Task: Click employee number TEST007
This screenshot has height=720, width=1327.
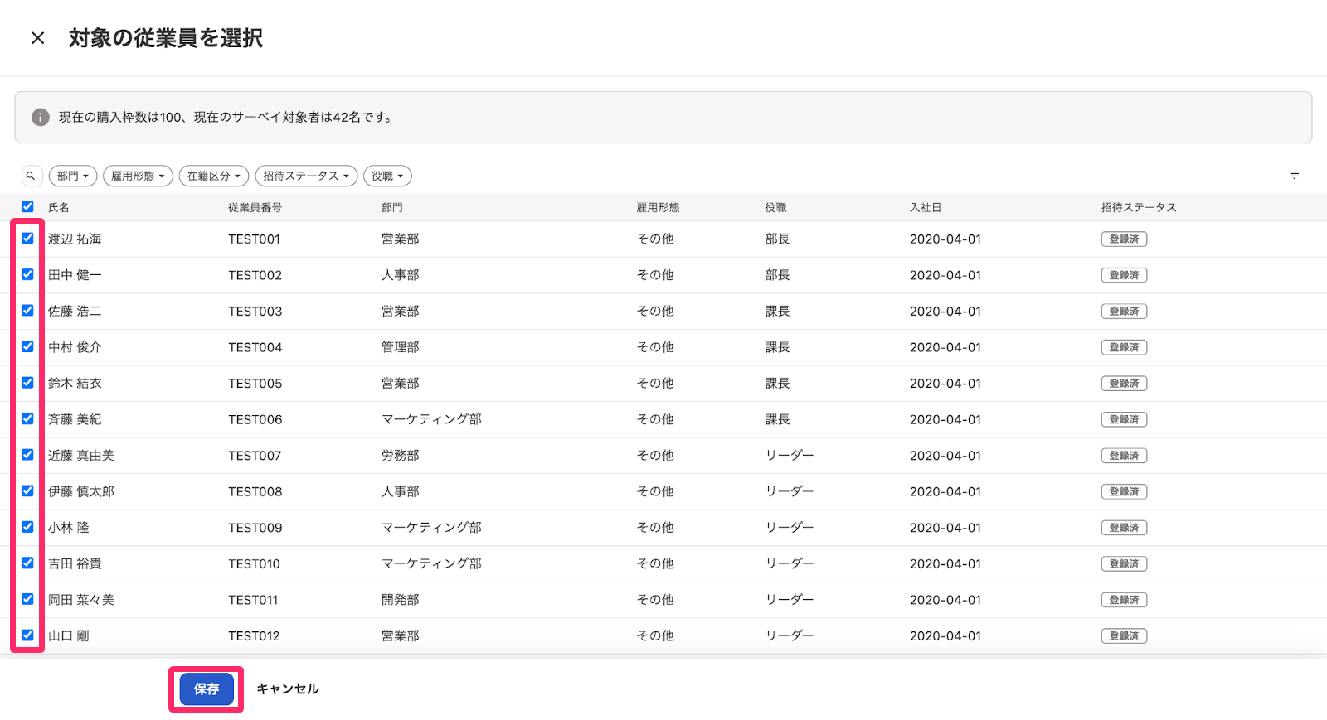Action: [255, 456]
